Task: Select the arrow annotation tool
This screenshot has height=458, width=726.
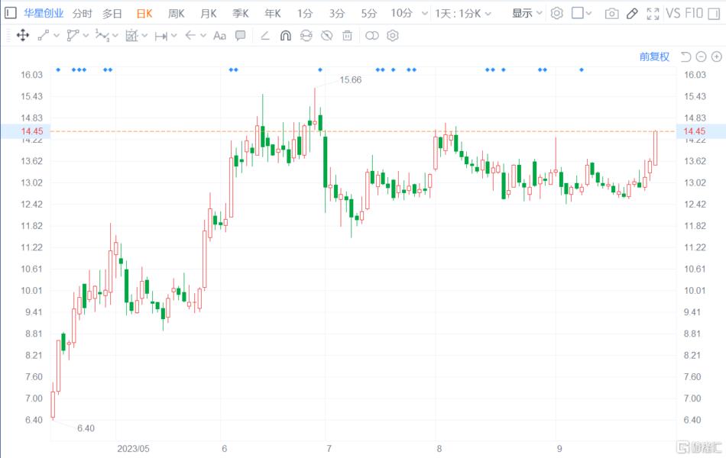Action: tap(190, 35)
